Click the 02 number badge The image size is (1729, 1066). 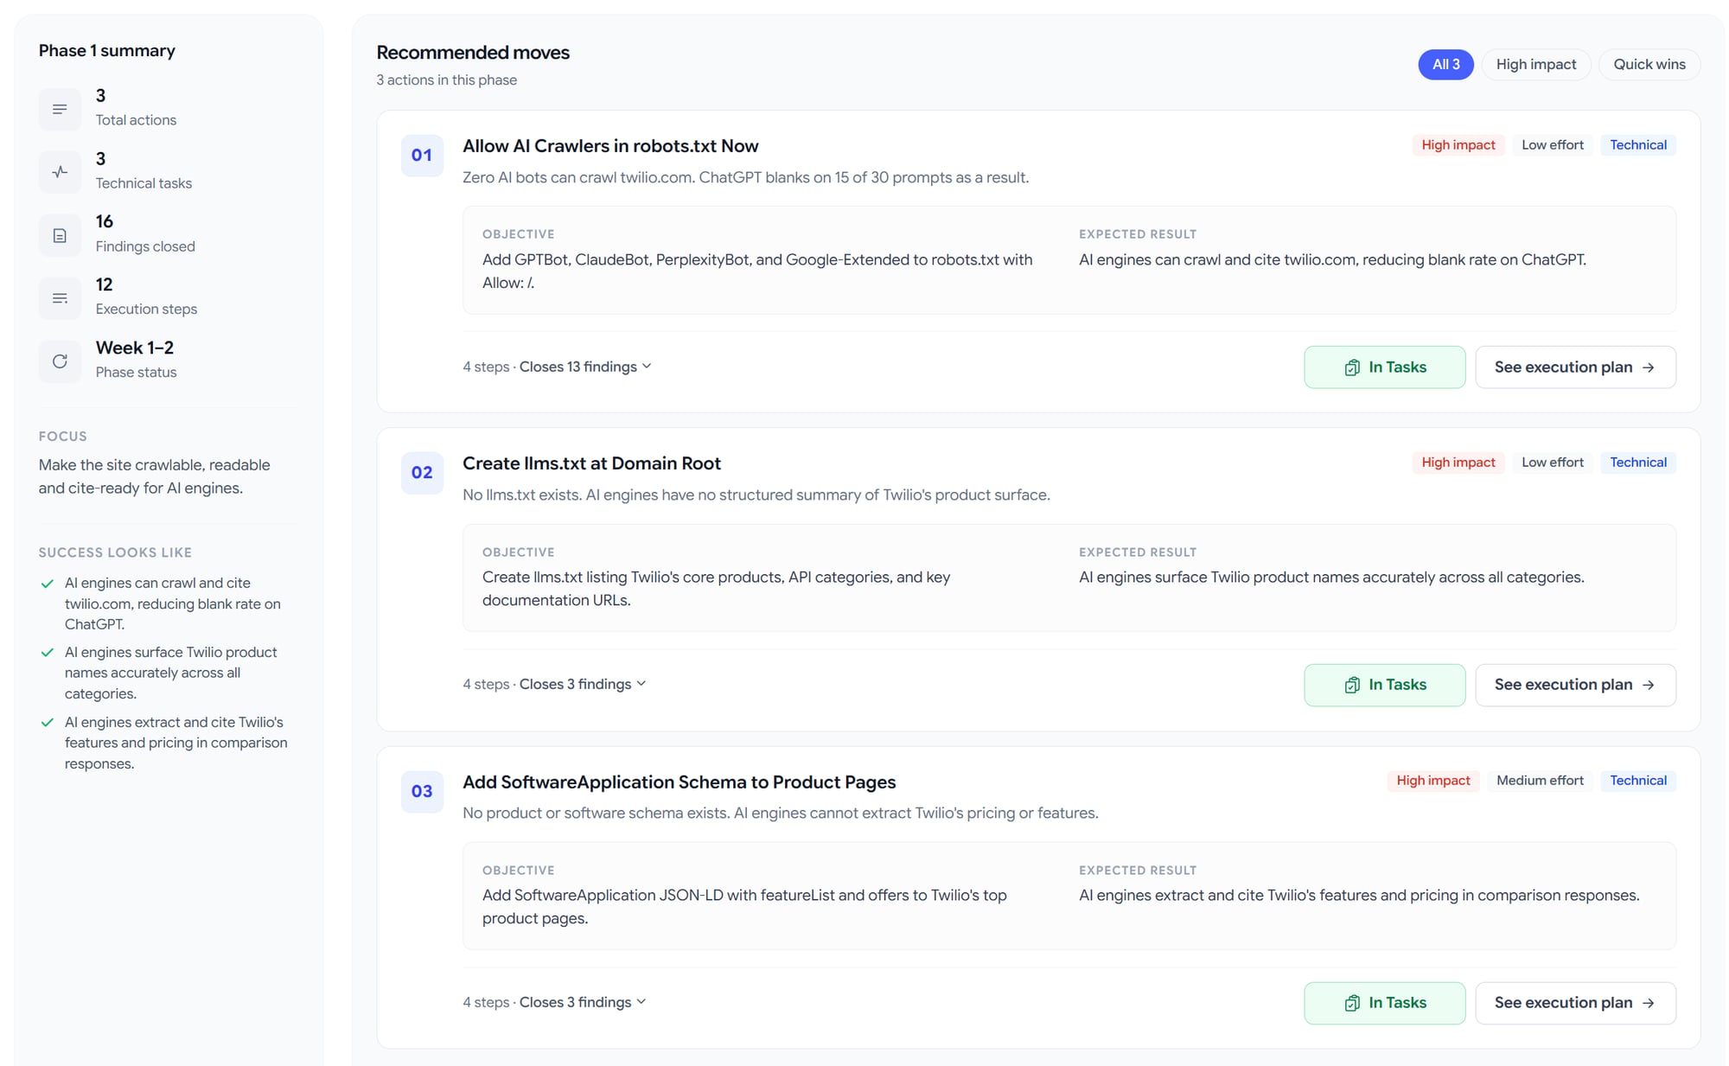coord(422,473)
